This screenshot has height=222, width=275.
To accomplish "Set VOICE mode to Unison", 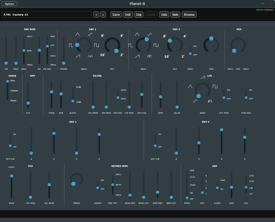I will (x=14, y=91).
